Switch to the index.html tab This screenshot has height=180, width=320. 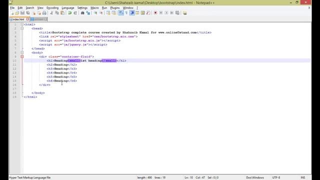(x=18, y=19)
